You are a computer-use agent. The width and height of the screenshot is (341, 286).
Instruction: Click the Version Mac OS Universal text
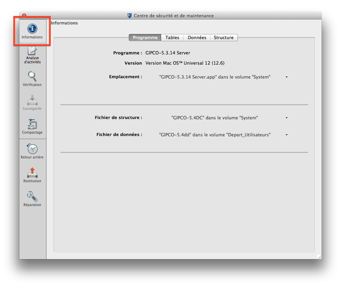pos(185,63)
